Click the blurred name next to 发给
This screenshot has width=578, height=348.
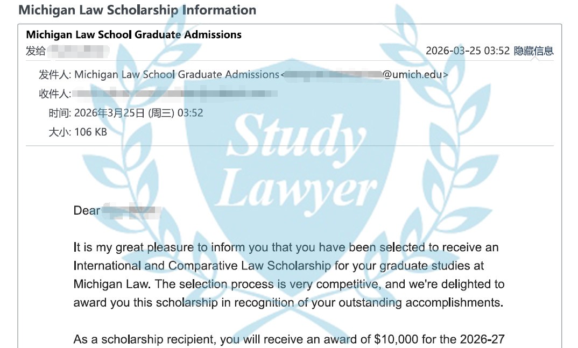79,52
